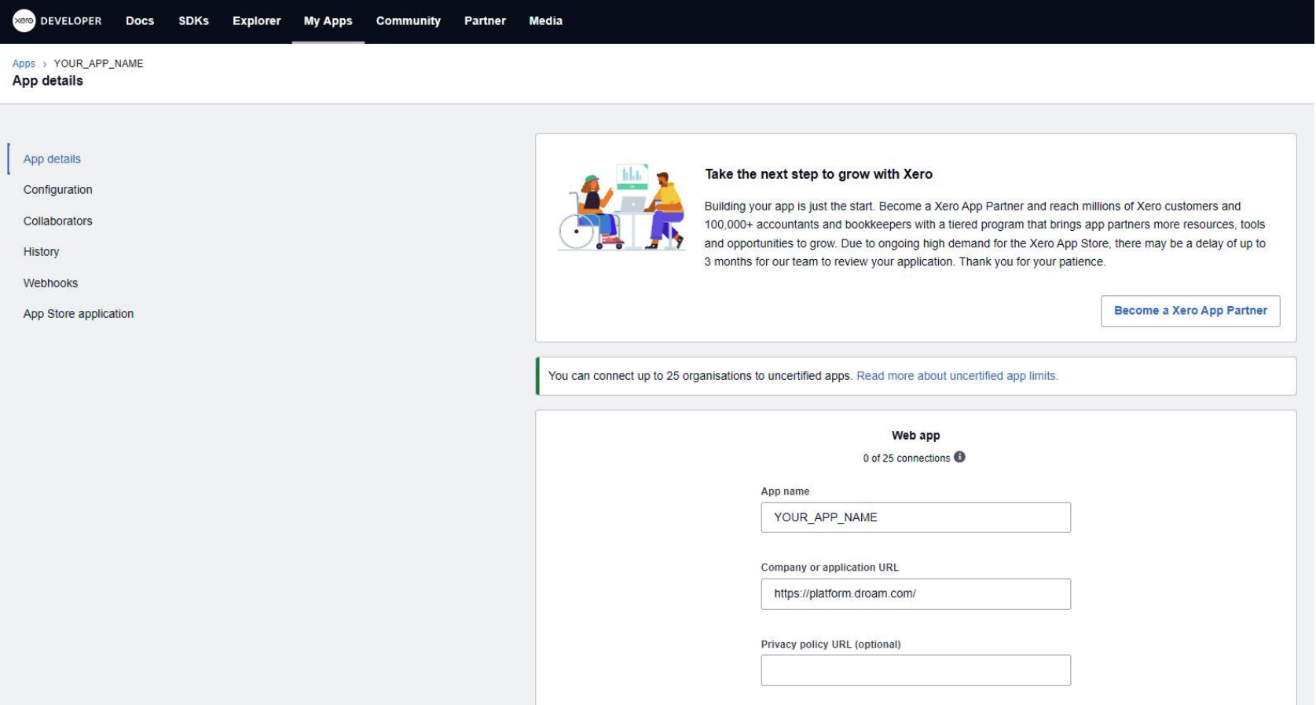Focus the App name input field

click(915, 517)
